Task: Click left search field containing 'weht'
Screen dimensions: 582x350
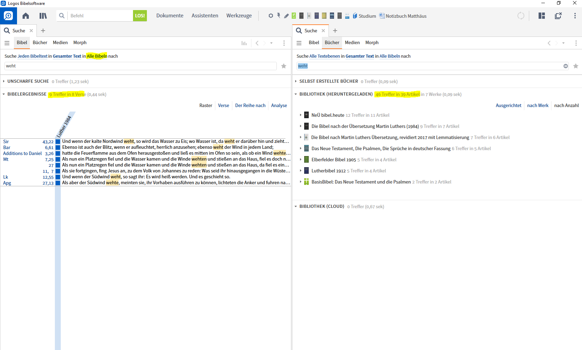Action: (141, 66)
